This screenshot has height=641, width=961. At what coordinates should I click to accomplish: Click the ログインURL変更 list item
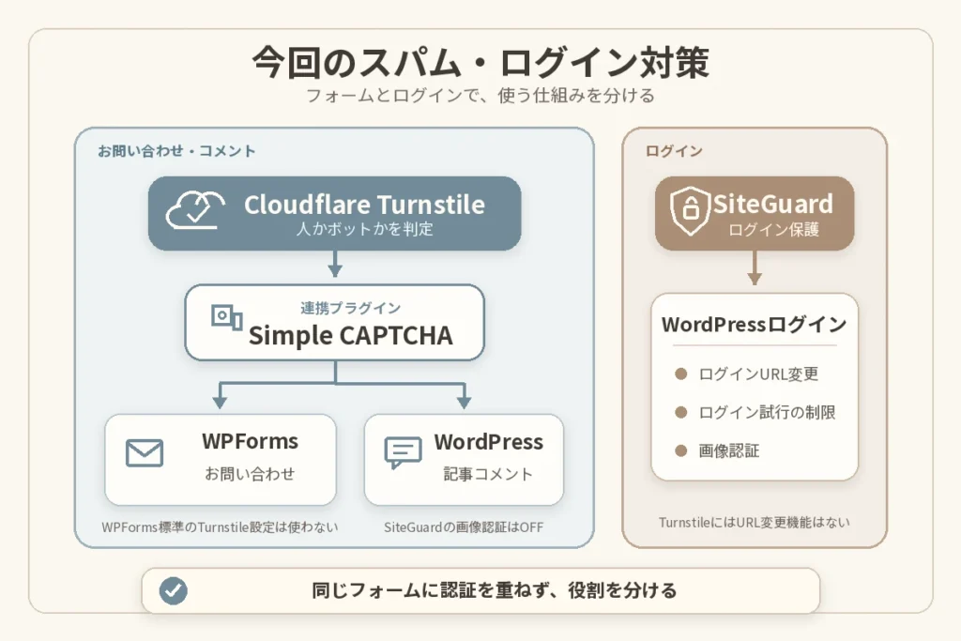coord(758,374)
